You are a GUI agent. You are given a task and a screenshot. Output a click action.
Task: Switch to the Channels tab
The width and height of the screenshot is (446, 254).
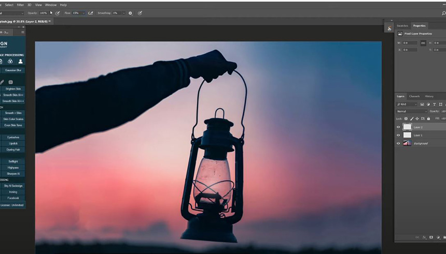(x=414, y=96)
